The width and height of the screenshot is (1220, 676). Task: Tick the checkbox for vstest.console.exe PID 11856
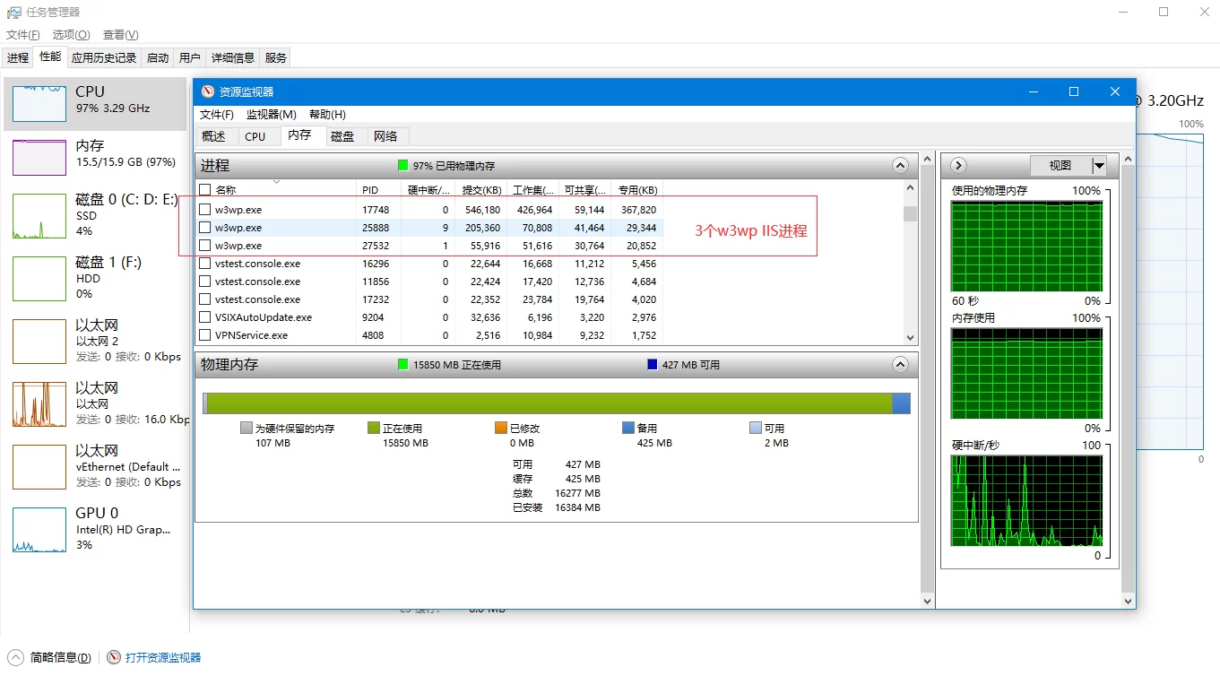(205, 282)
